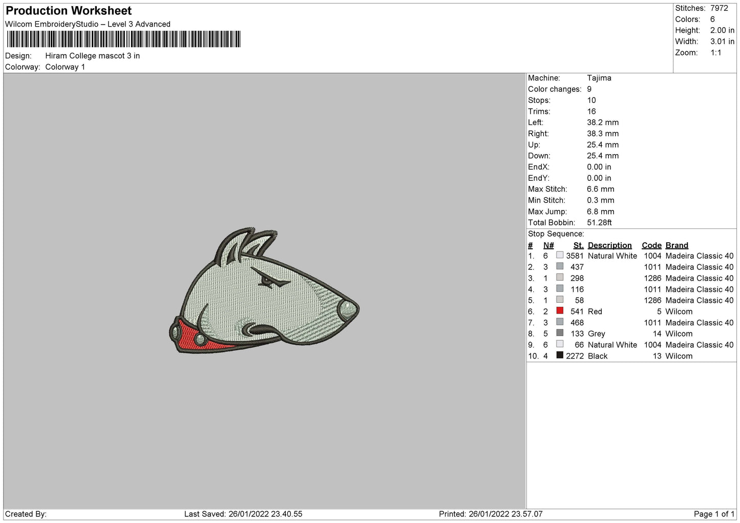Select stitch count 2272 in the Black row

[x=575, y=356]
